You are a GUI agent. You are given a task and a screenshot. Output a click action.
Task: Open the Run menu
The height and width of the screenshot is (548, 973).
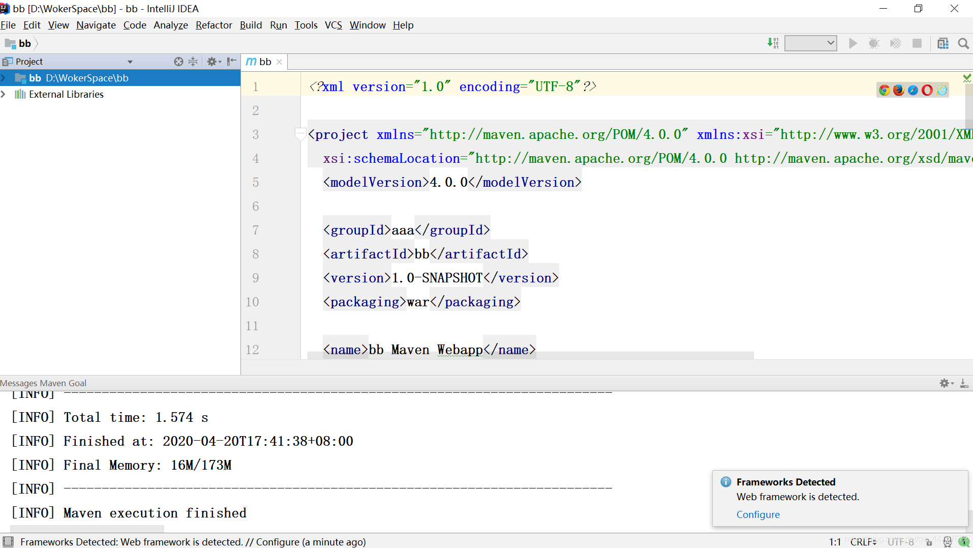[x=279, y=25]
